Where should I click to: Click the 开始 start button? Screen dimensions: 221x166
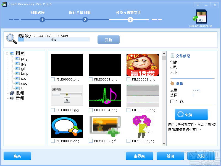coord(109,40)
